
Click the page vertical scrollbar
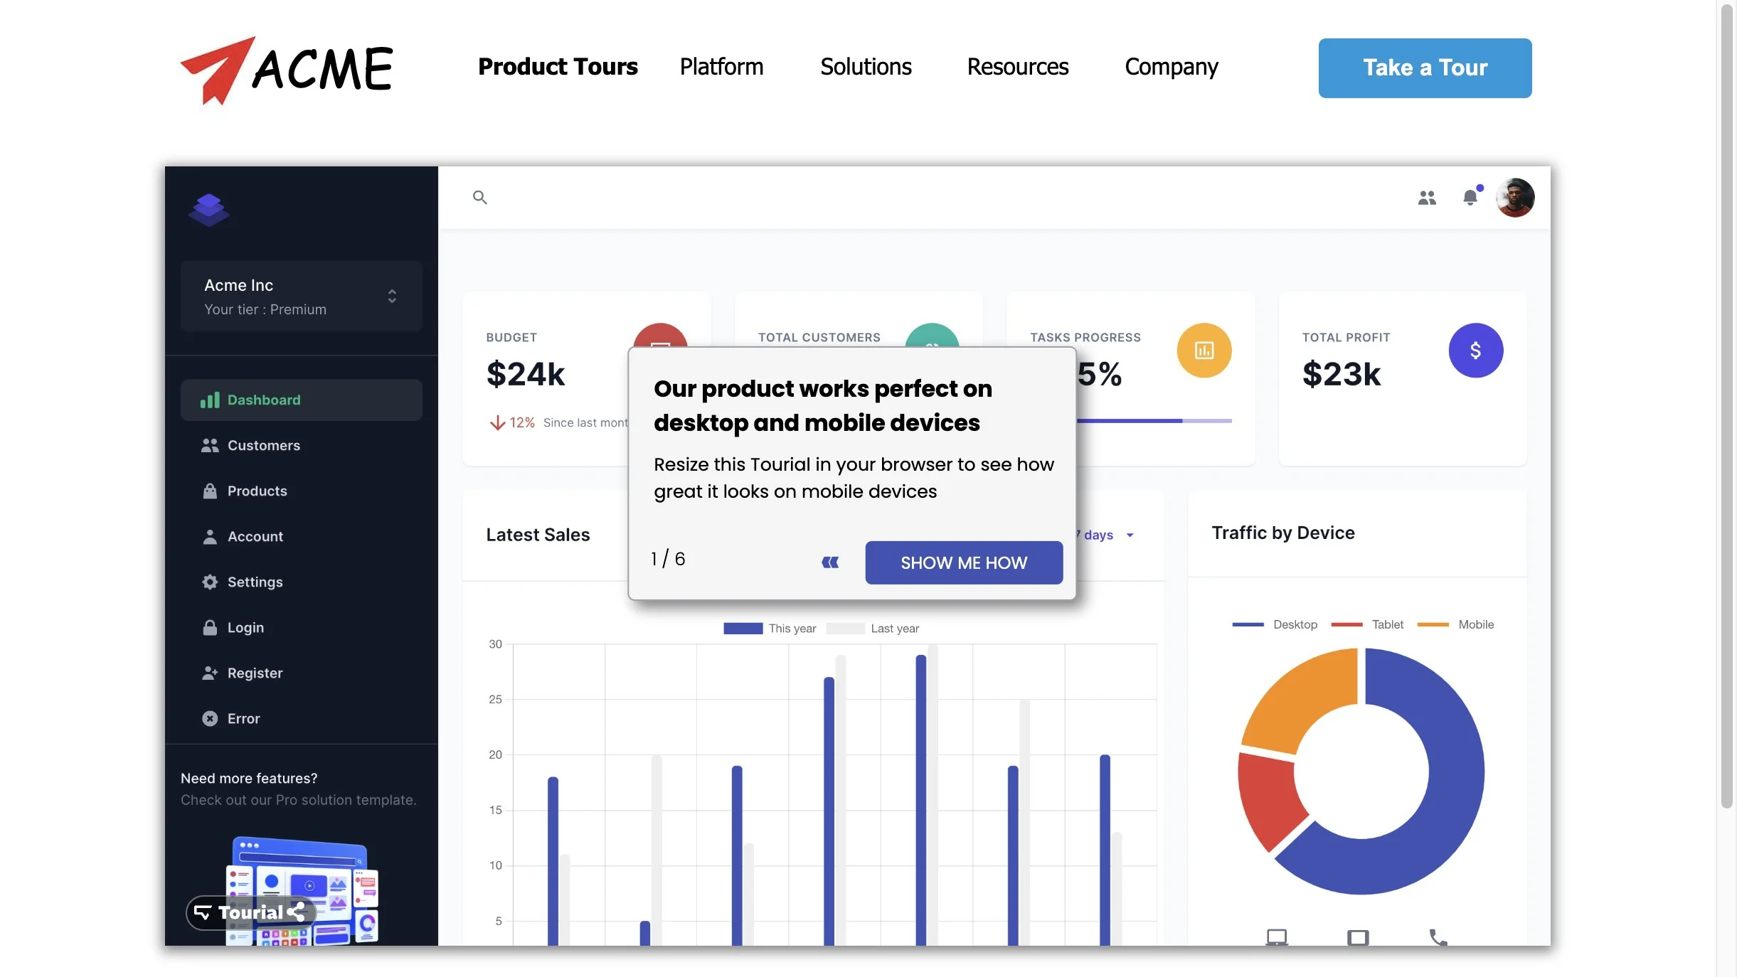coord(1726,405)
